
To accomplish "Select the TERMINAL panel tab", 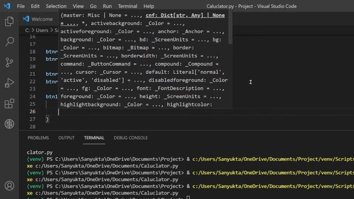I will pyautogui.click(x=94, y=138).
